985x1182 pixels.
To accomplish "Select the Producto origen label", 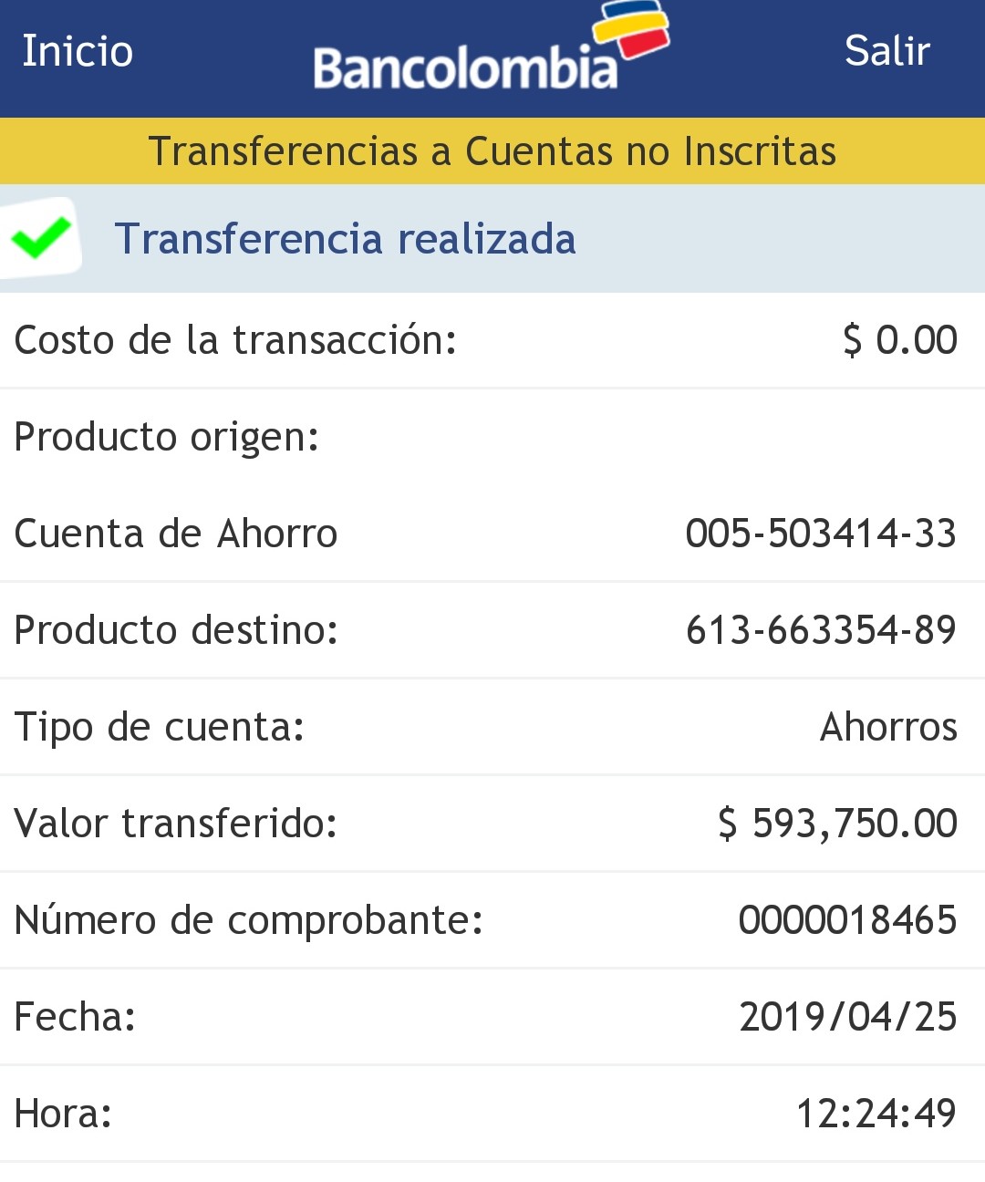I will (x=167, y=437).
